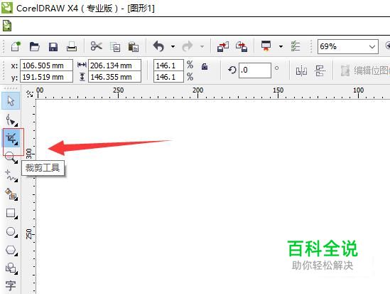
Task: Toggle the lock ratio padlock
Action: tap(205, 66)
